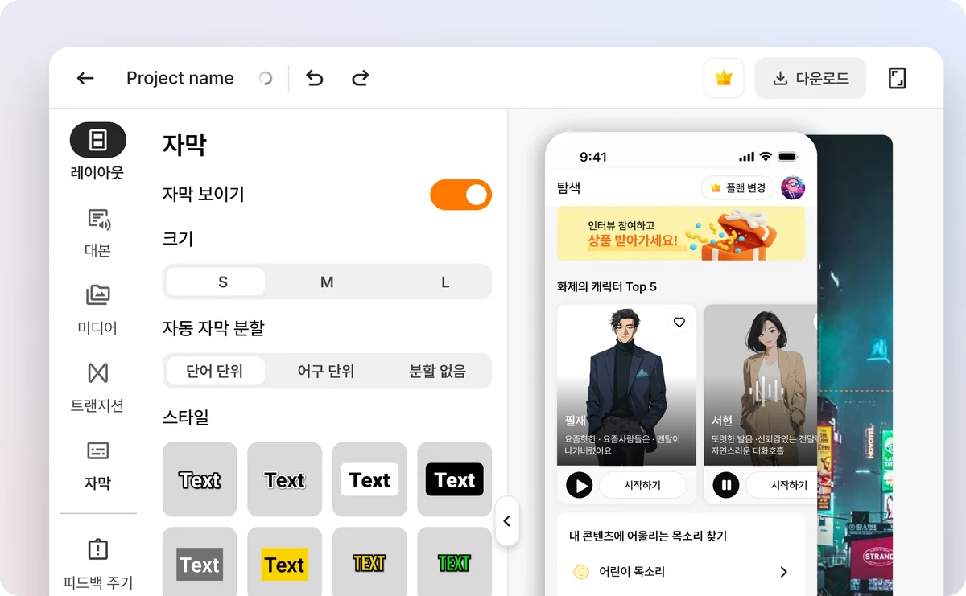The image size is (966, 596).
Task: Open the 레이아웃 layout sidebar tab
Action: (97, 151)
